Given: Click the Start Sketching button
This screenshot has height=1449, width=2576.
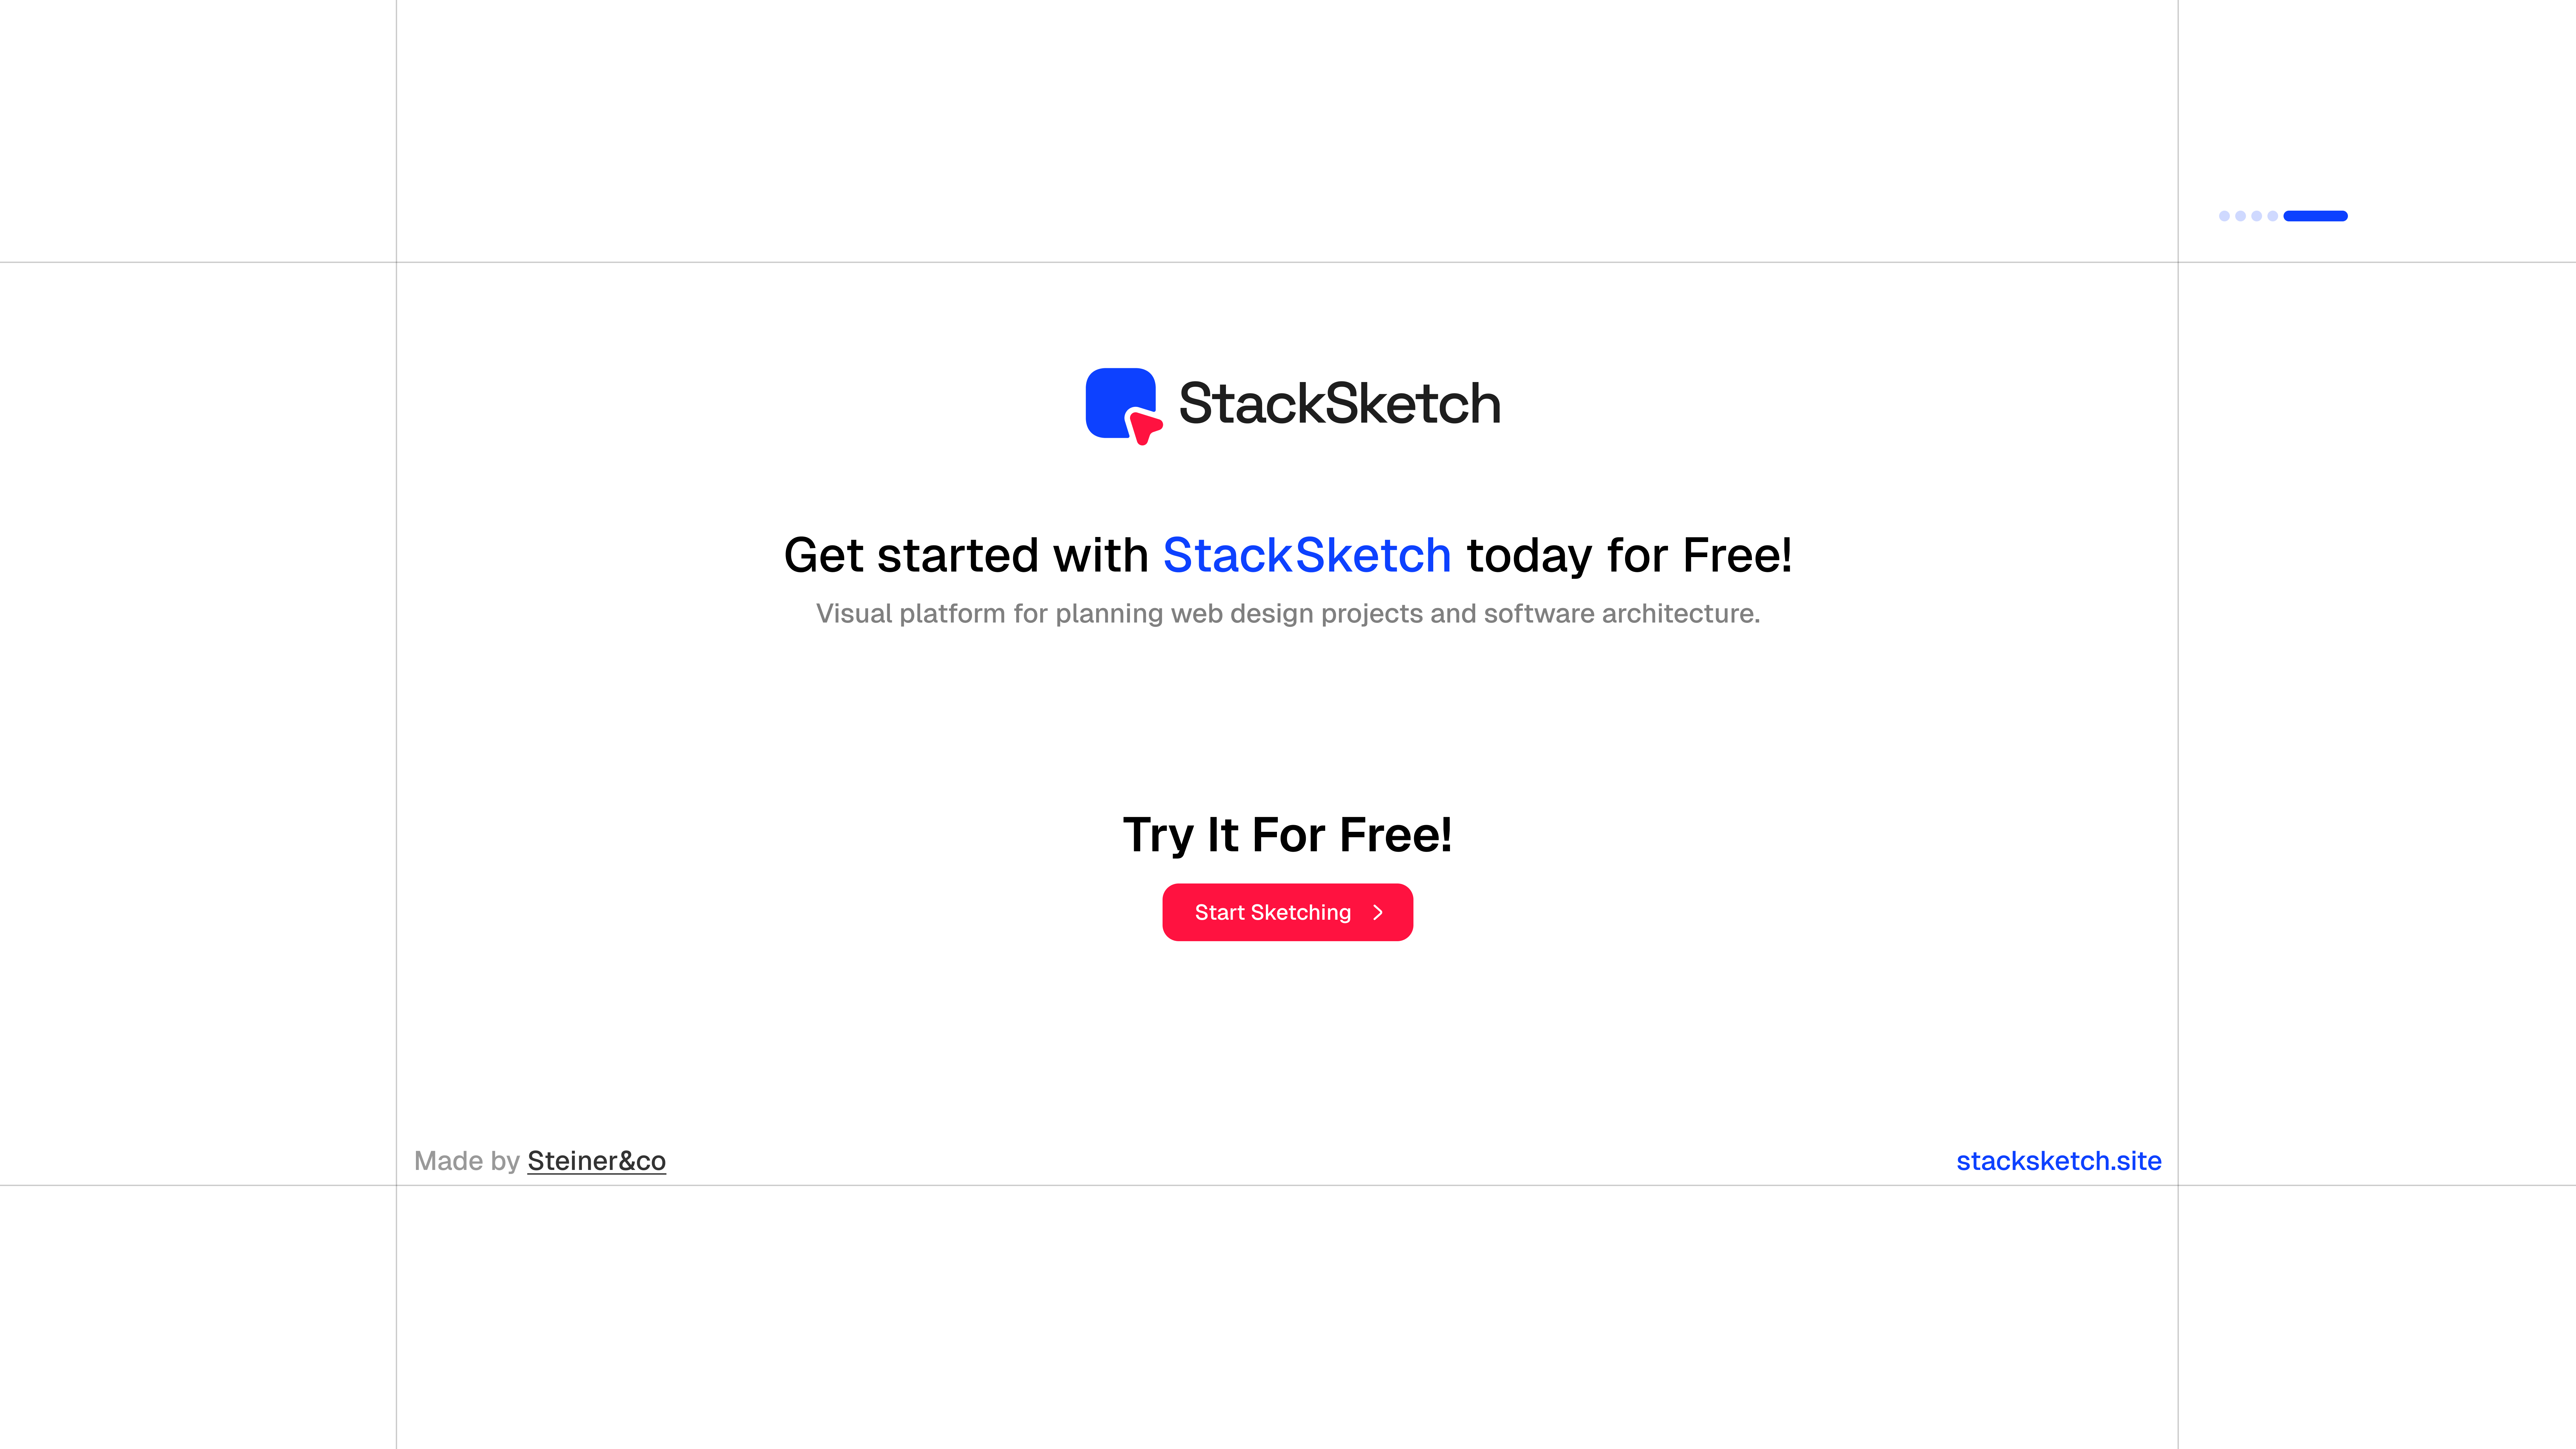Looking at the screenshot, I should point(1288,912).
